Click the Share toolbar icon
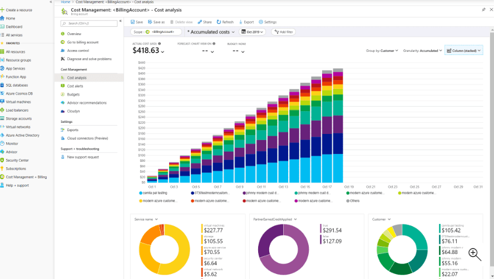Image resolution: width=494 pixels, height=279 pixels. 204,22
